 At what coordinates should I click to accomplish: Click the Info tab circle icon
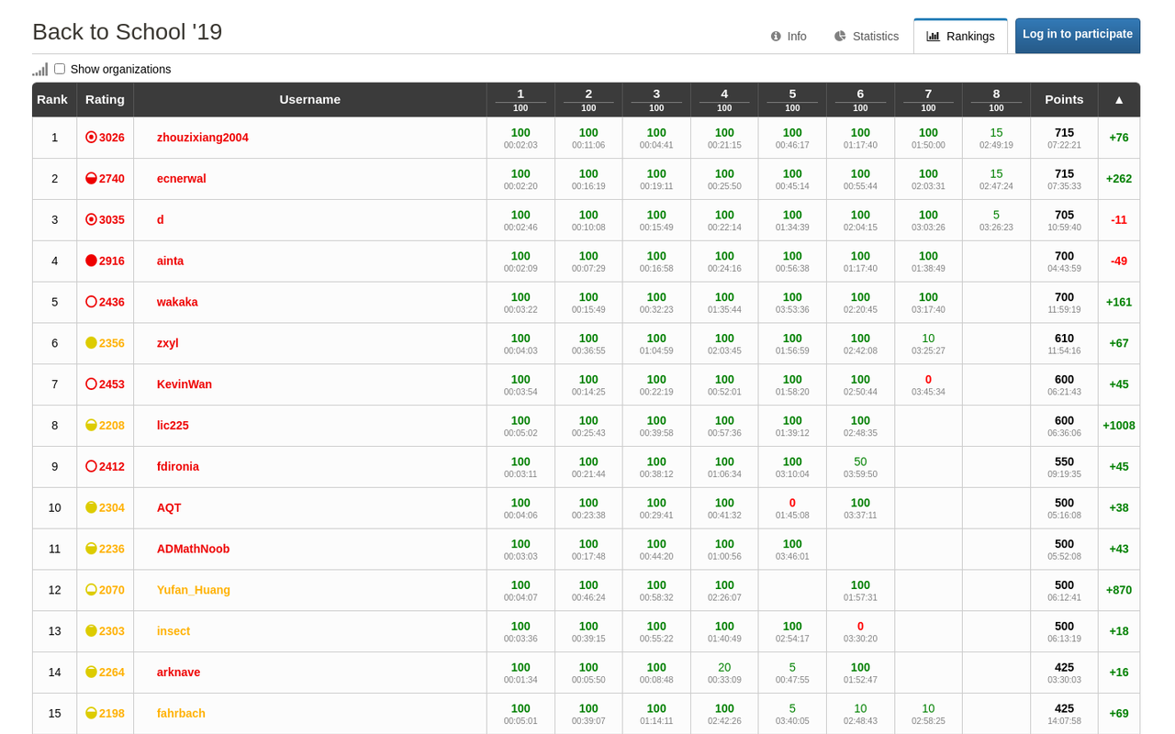(x=776, y=37)
